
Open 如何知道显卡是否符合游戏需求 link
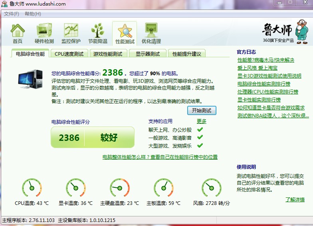pos(271,107)
